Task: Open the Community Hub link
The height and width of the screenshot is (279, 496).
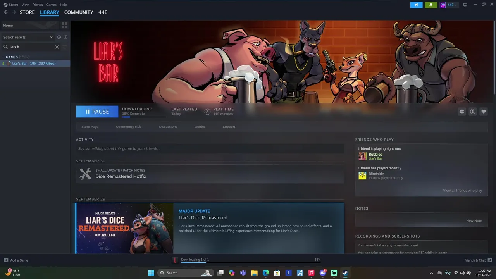Action: [x=129, y=127]
